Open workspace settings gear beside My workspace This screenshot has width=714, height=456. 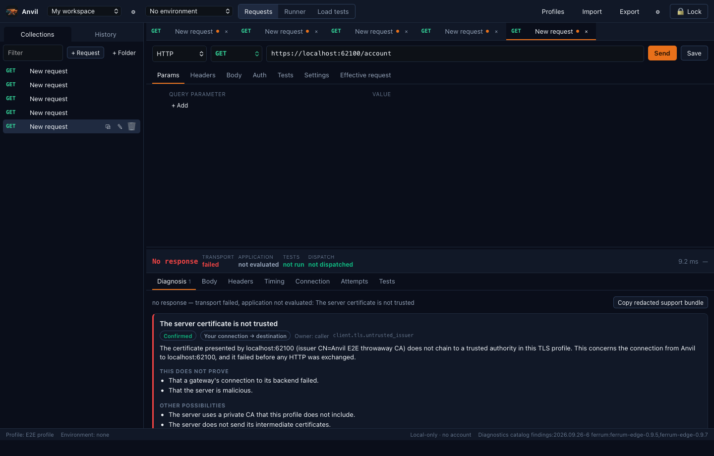click(133, 12)
